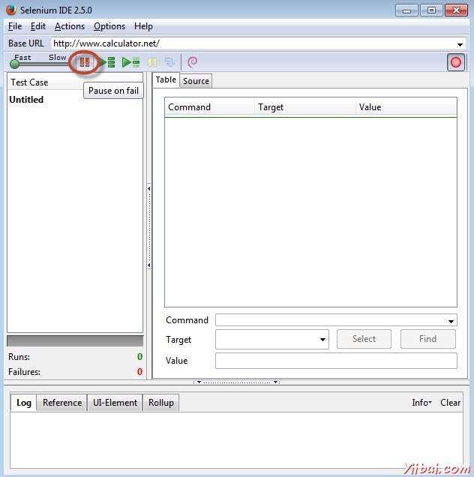Image resolution: width=474 pixels, height=477 pixels.
Task: Switch to the Table tab
Action: tap(166, 79)
